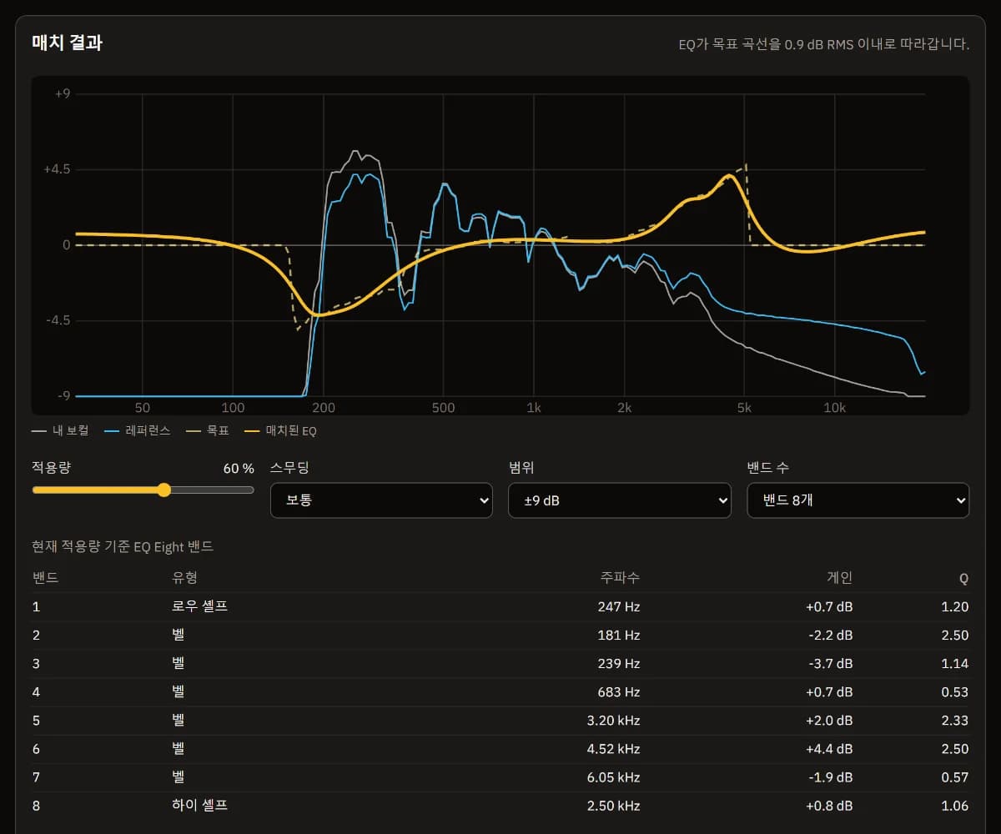Click the 2.33 Q value
The width and height of the screenshot is (1001, 834).
[x=955, y=721]
